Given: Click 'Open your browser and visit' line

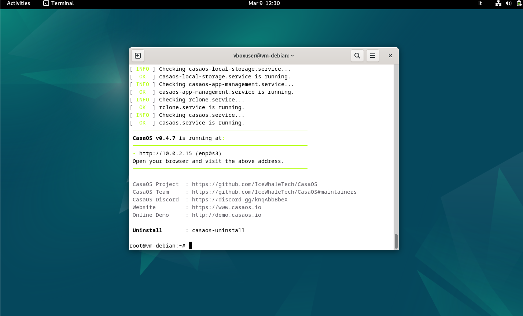Looking at the screenshot, I should [x=209, y=161].
